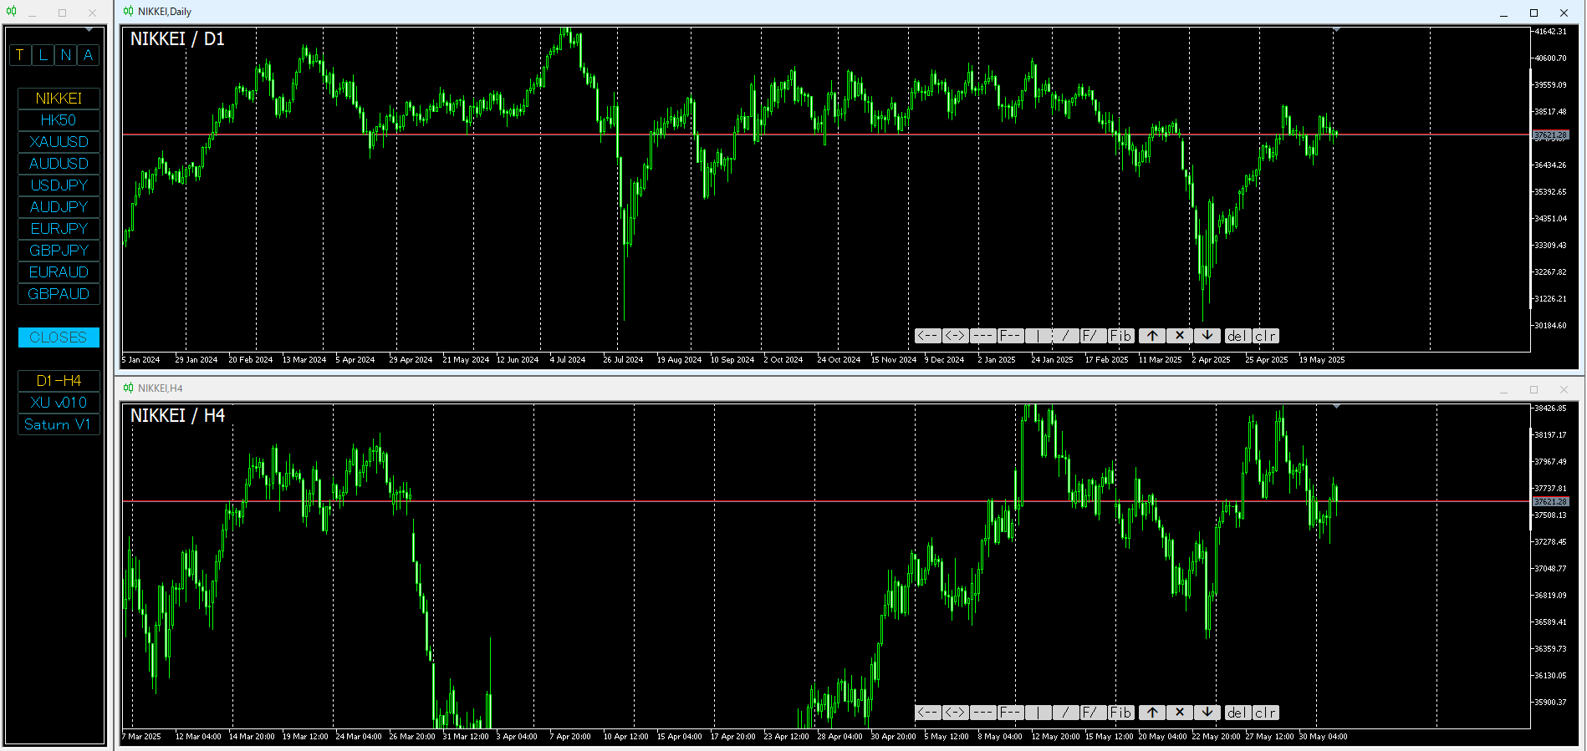Activate the Fib tool in the Daily chart
1587x751 pixels.
coord(1121,336)
